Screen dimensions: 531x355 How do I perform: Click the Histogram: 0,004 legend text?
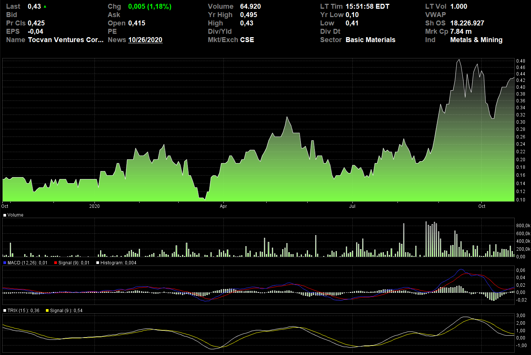pos(118,263)
